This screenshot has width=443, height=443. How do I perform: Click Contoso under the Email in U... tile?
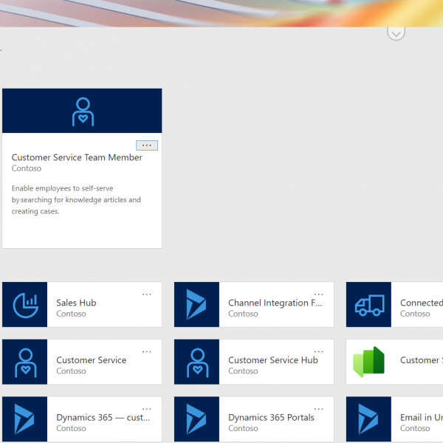(x=415, y=428)
